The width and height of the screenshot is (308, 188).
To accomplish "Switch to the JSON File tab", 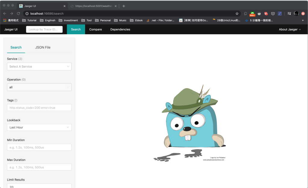I will (43, 47).
